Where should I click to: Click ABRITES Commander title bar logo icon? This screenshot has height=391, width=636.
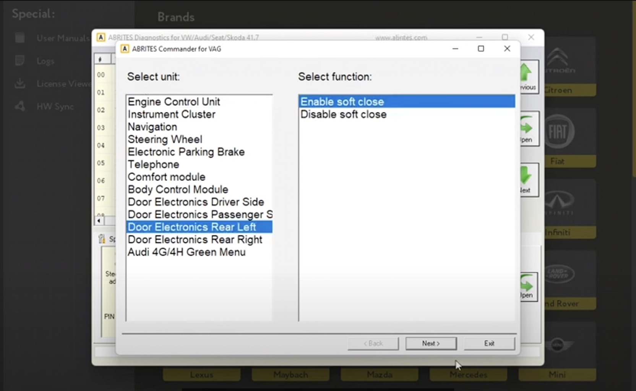[125, 49]
